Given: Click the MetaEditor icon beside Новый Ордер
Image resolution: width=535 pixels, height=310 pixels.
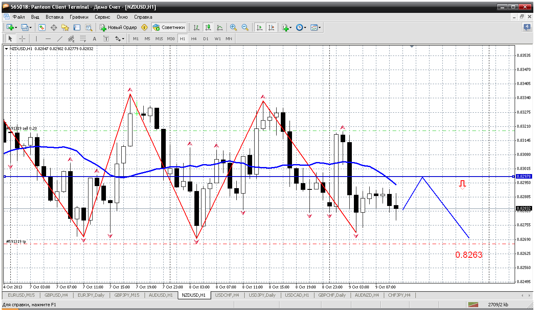Looking at the screenshot, I should [144, 27].
